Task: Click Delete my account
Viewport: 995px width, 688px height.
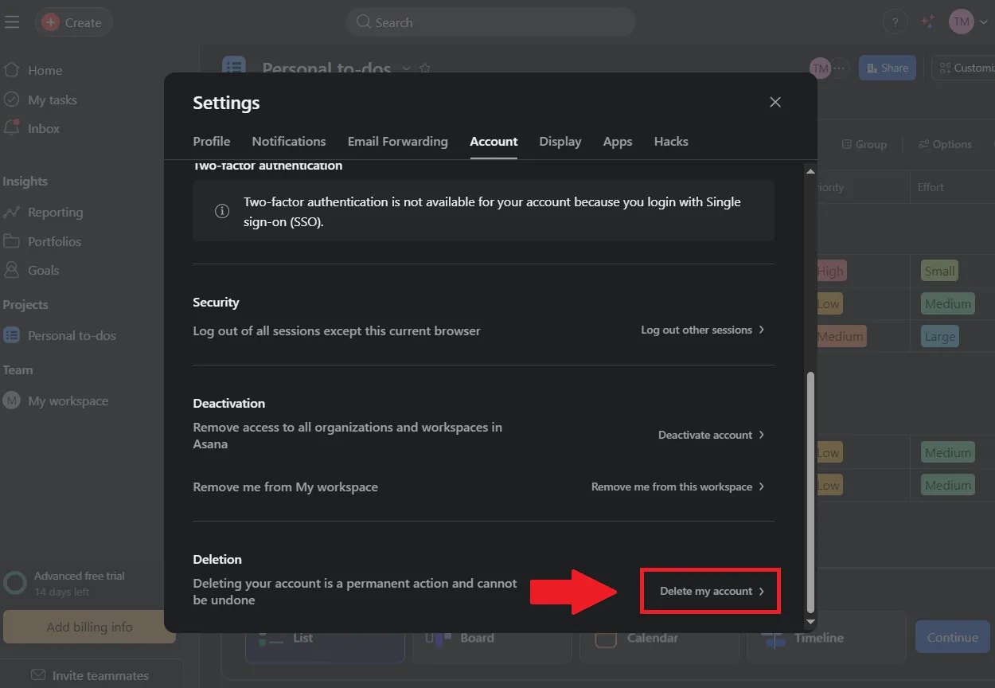Action: coord(712,591)
